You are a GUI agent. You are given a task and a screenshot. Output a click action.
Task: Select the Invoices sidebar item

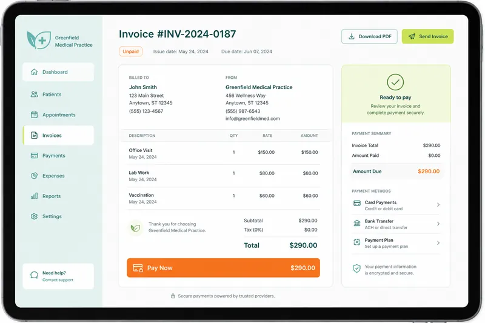[x=58, y=135]
